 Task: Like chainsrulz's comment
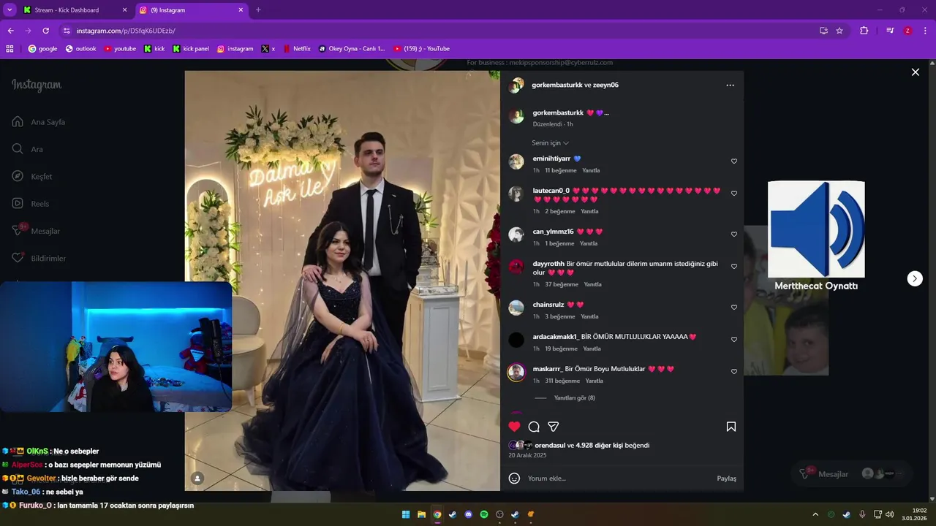734,308
